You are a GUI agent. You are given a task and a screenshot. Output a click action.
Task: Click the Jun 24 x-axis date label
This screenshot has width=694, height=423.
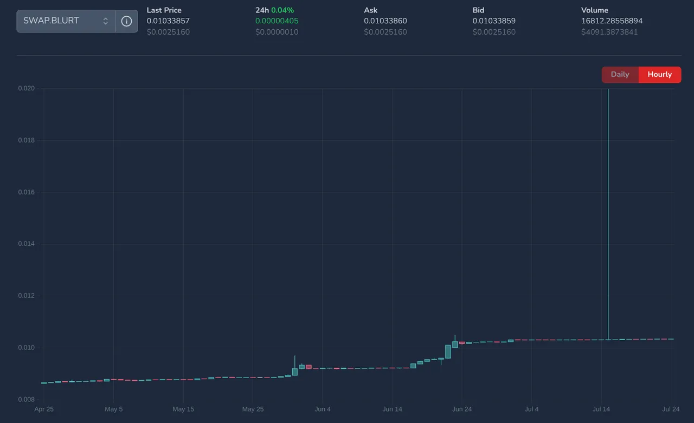[x=462, y=409]
